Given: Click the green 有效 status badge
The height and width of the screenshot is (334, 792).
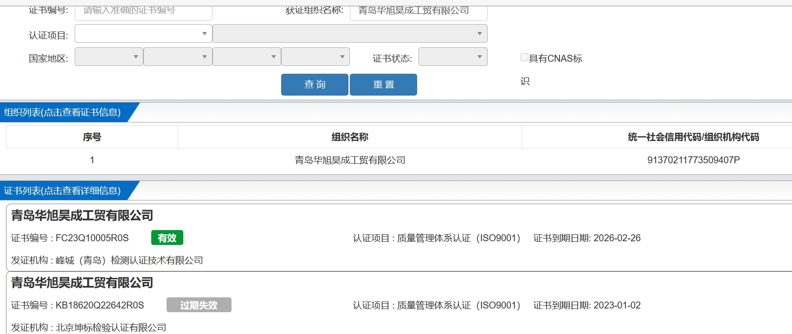Looking at the screenshot, I should (x=167, y=238).
